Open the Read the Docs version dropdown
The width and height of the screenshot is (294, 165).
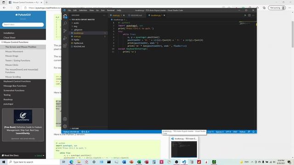(x=40, y=155)
